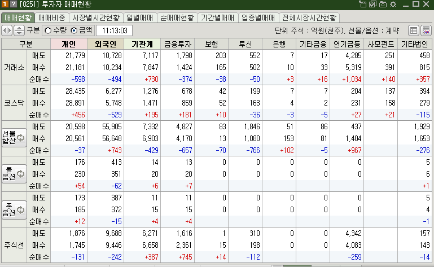This screenshot has width=434, height=267.
Task: Click the 구분 header cell in table
Action: point(26,44)
